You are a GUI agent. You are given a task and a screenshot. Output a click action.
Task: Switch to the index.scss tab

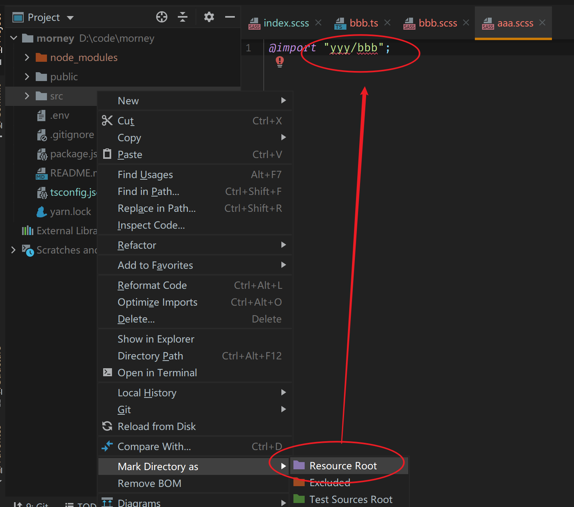285,23
